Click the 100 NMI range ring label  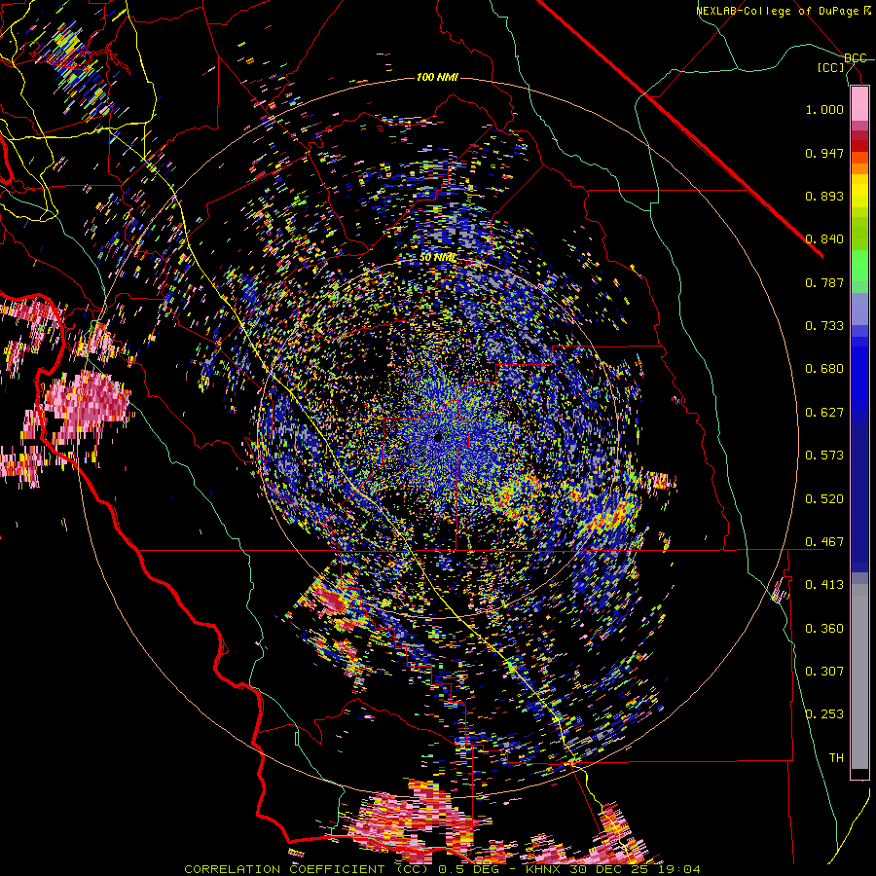(x=437, y=77)
